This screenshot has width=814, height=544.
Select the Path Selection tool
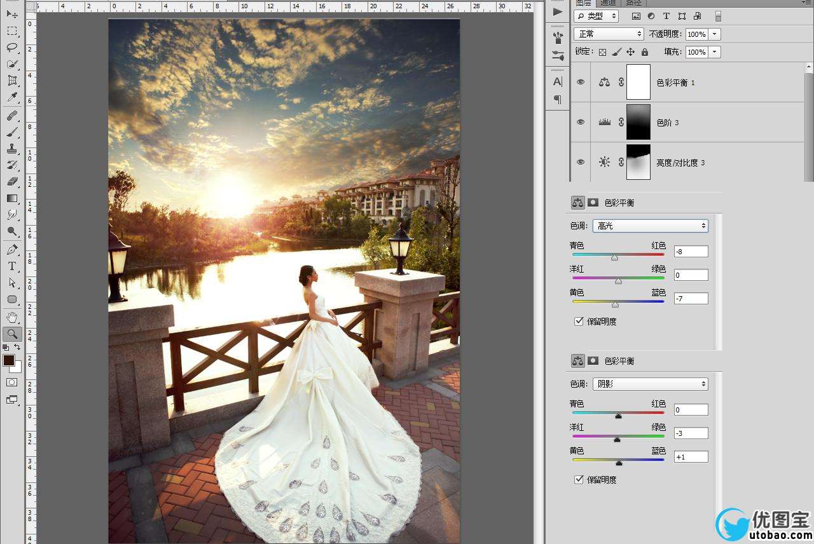[12, 283]
